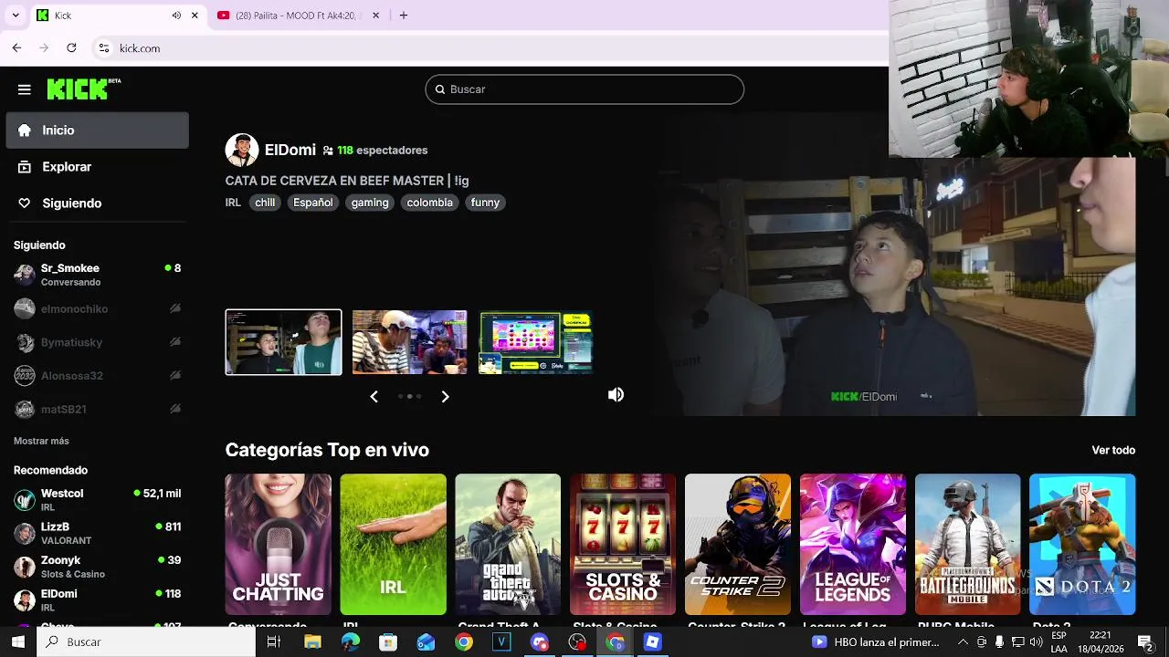Open the Counter-Strike 2 category card
The height and width of the screenshot is (657, 1169).
click(x=738, y=545)
